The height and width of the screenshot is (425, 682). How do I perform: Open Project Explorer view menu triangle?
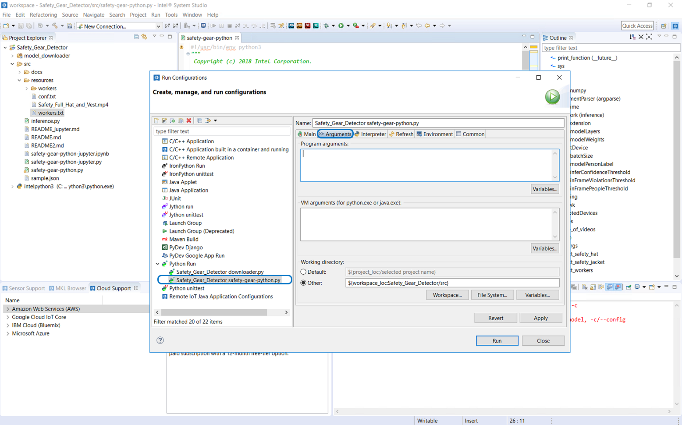(154, 36)
